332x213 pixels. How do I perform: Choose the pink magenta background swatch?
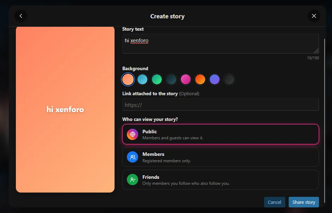[186, 79]
